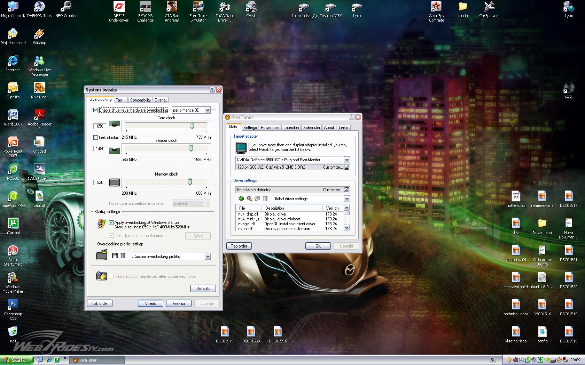Viewport: 585px width, 365px height.
Task: Click the trash icon in Driver settings
Action: coord(265,198)
